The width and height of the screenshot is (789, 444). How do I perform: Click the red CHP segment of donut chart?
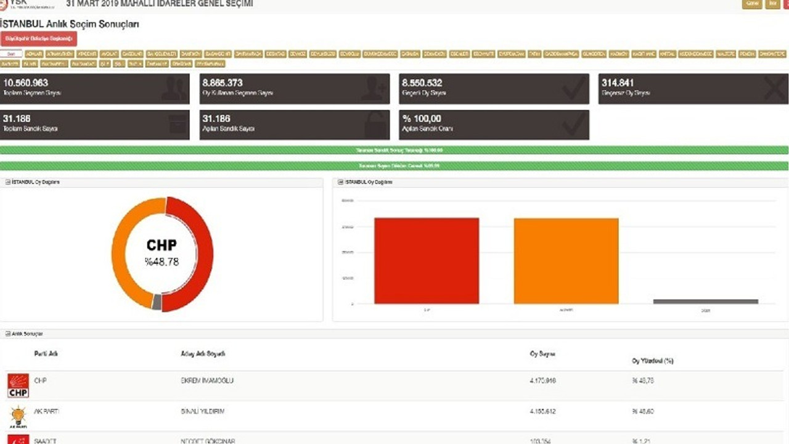[205, 254]
